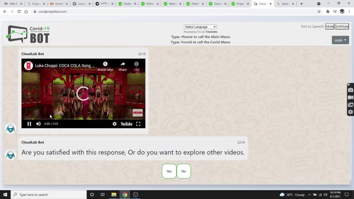Viewport: 354px width, 199px height.
Task: Switch to the Python tab
Action: tap(149, 4)
